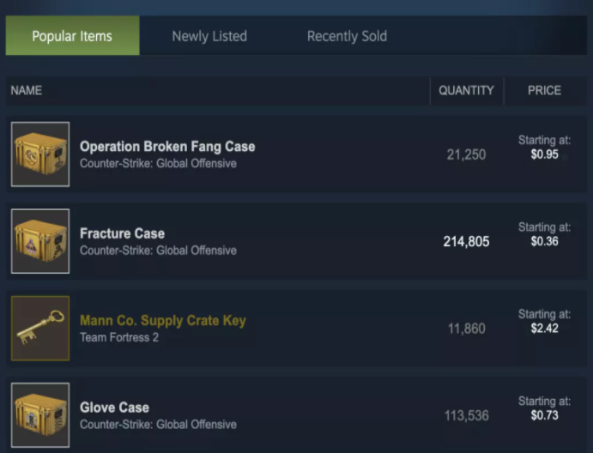Select the 214,805 quantity value
Image resolution: width=593 pixels, height=453 pixels.
point(466,241)
